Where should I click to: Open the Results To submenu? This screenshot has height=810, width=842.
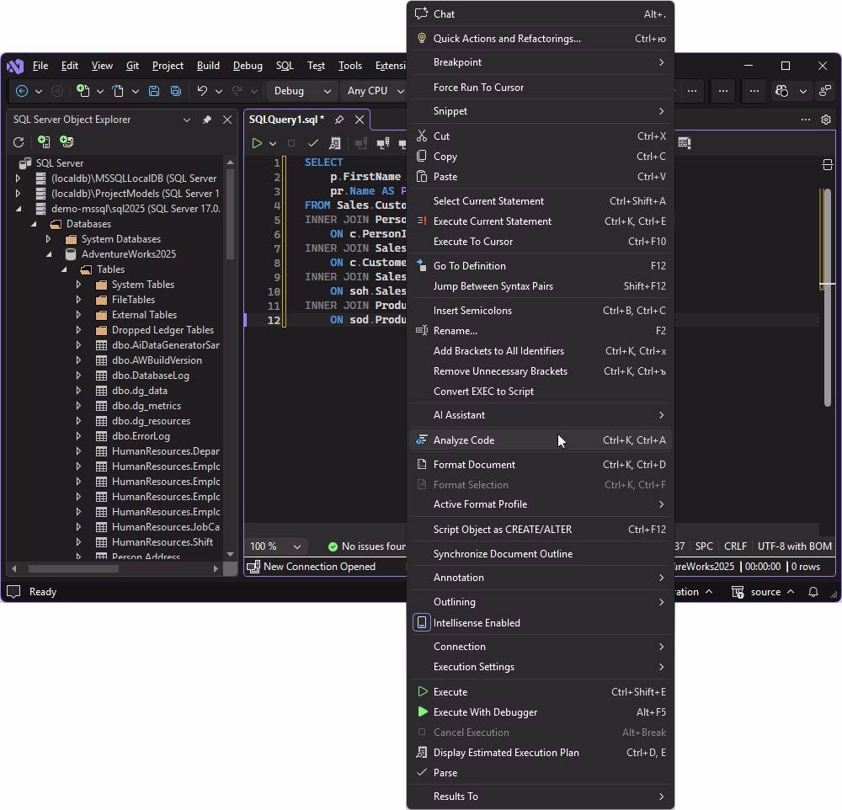coord(541,796)
